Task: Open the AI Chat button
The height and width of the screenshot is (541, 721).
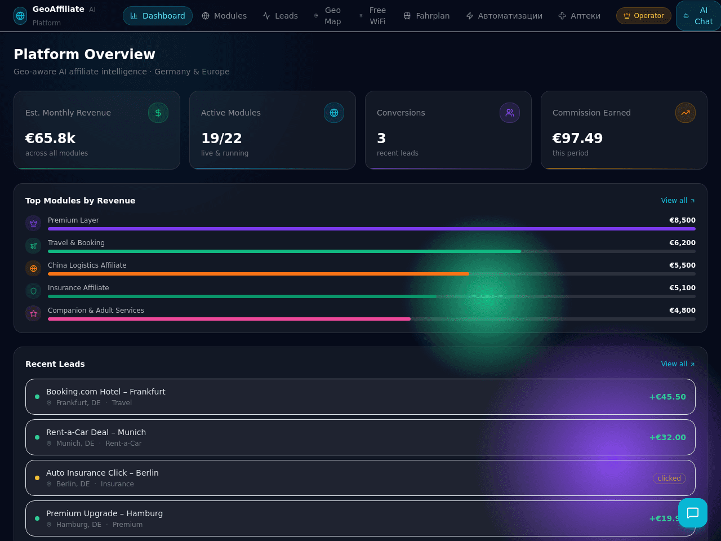Action: (x=698, y=16)
